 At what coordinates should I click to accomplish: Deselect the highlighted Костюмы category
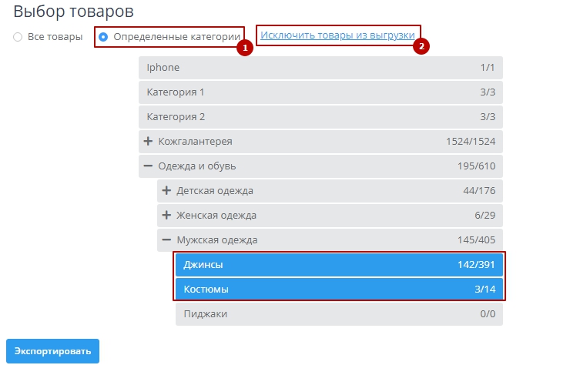[x=339, y=290]
